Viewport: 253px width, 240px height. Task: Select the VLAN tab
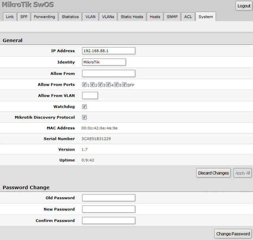(91, 17)
